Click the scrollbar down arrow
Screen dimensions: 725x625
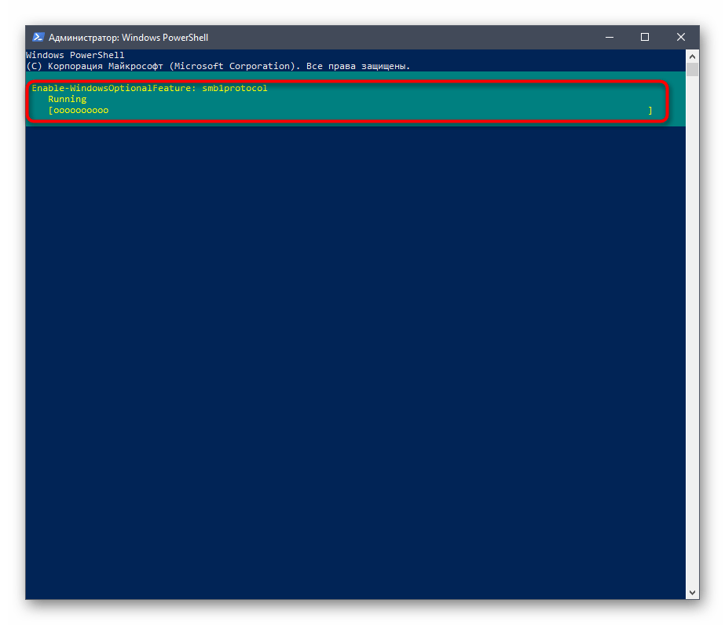click(692, 593)
